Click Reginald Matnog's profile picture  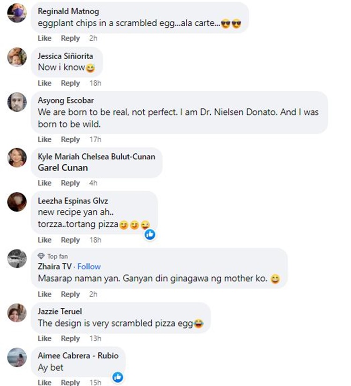[x=17, y=13]
